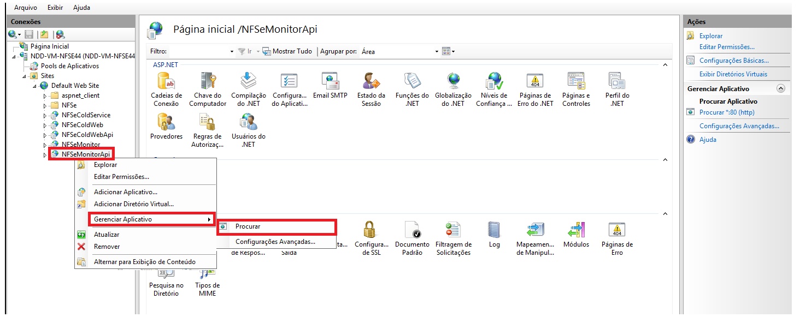Image resolution: width=800 pixels, height=329 pixels.
Task: Expand the NFSeColdService node
Action: (45, 115)
